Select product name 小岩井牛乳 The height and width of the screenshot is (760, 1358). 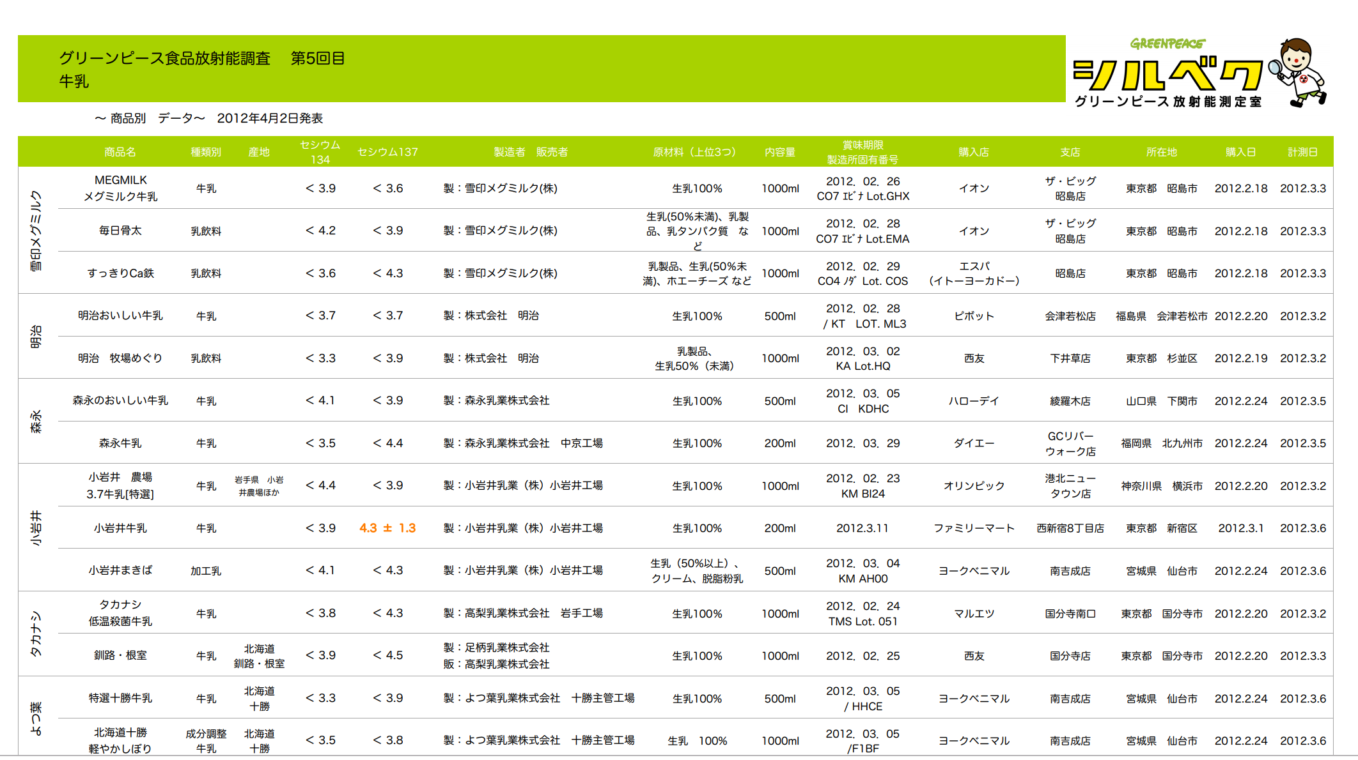(120, 528)
